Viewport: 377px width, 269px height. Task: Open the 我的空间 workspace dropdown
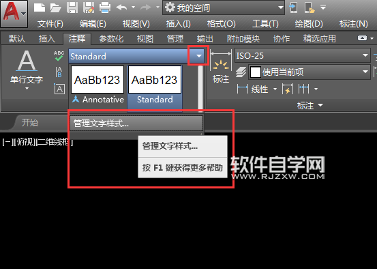point(224,8)
